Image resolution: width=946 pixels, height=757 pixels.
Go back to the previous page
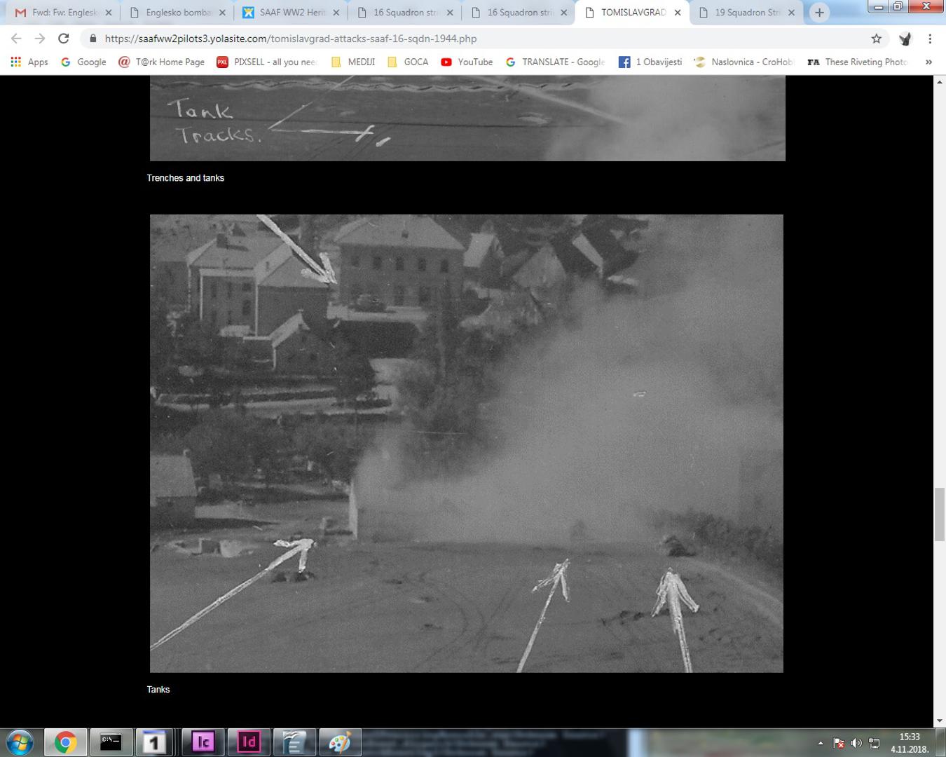(x=17, y=39)
